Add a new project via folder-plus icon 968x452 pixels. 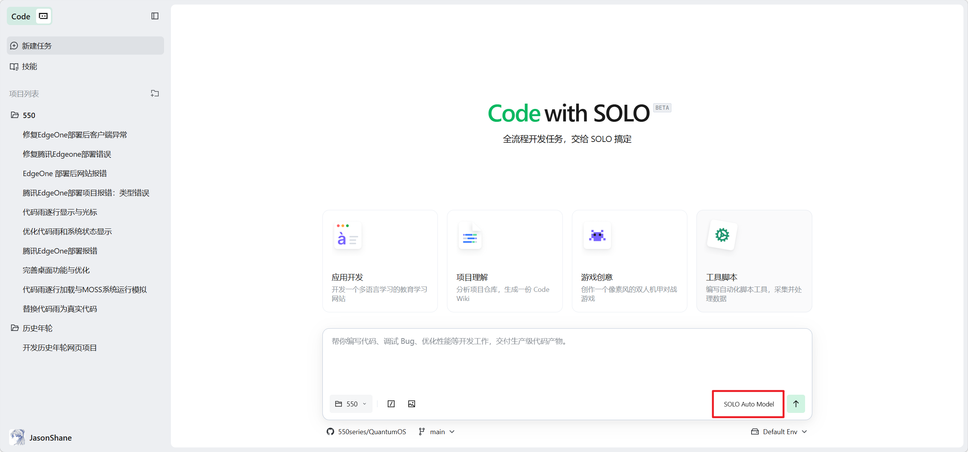pos(155,93)
